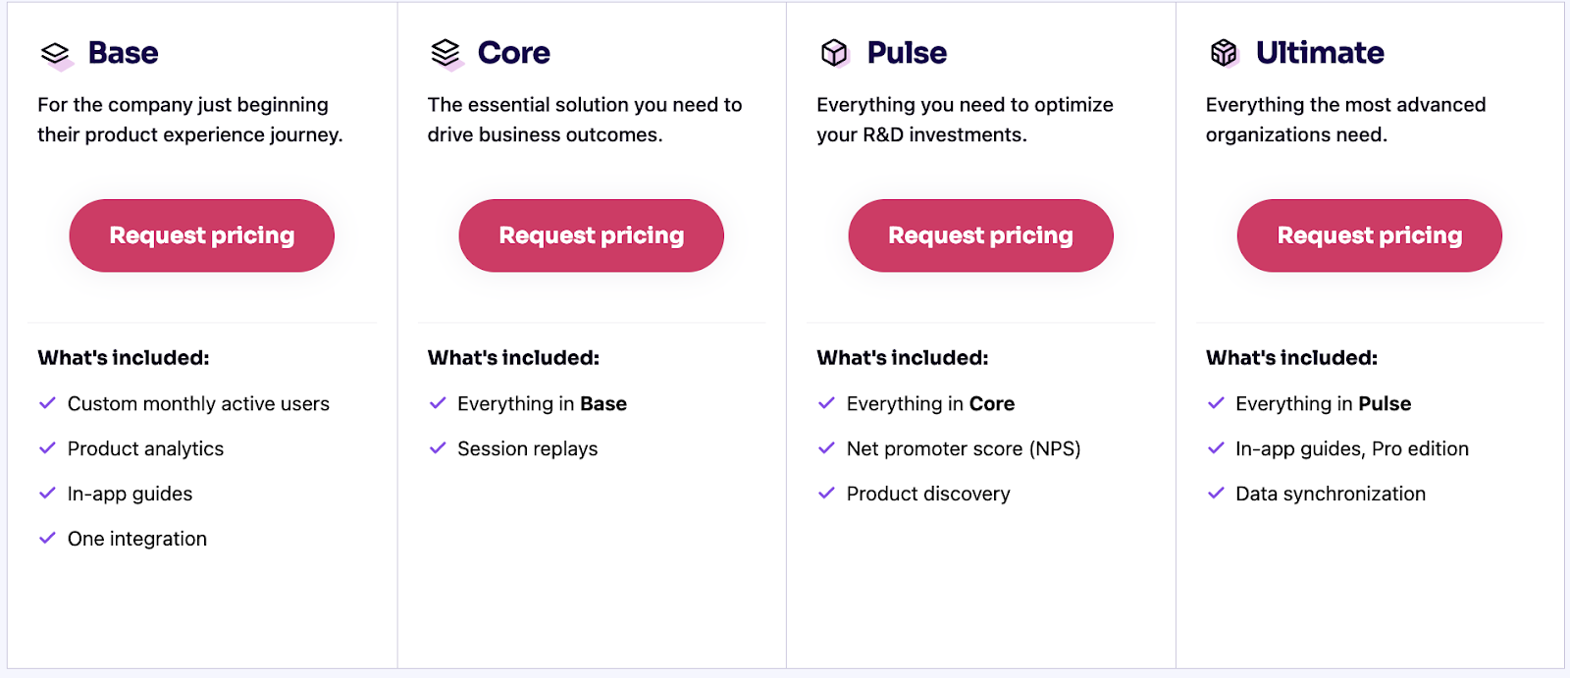Click checkmark beside In-app guides, Pro edition

[1216, 448]
